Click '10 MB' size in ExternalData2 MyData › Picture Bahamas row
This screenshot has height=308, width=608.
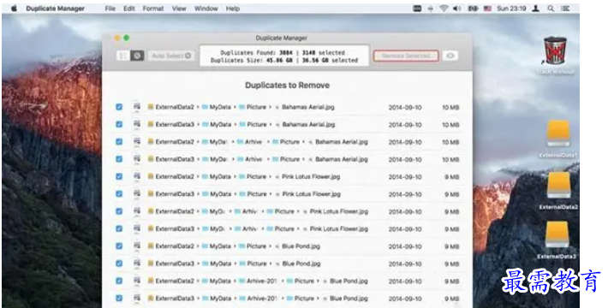[x=450, y=107]
